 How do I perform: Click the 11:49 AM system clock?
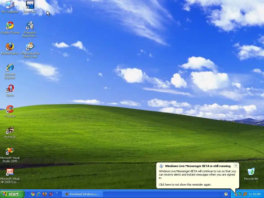(254, 194)
